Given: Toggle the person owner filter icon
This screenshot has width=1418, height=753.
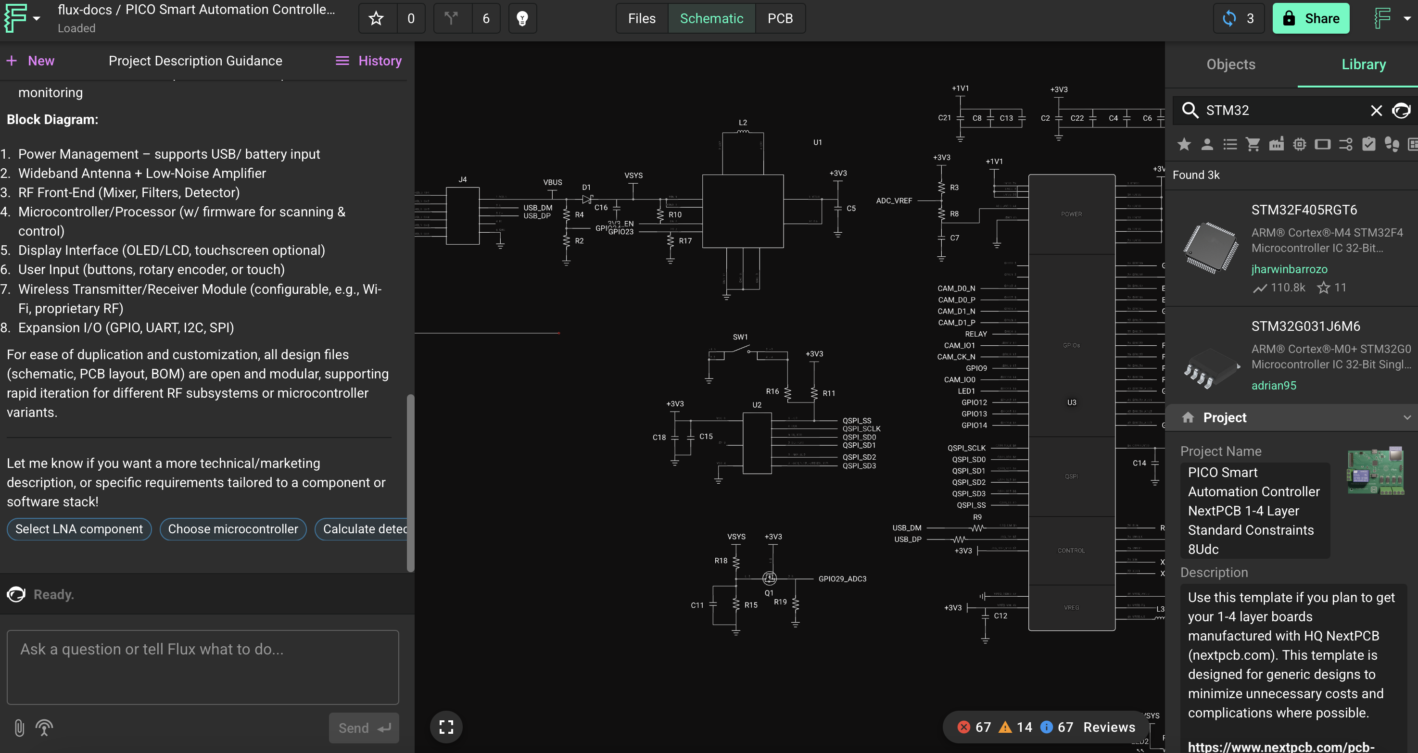Looking at the screenshot, I should point(1207,145).
